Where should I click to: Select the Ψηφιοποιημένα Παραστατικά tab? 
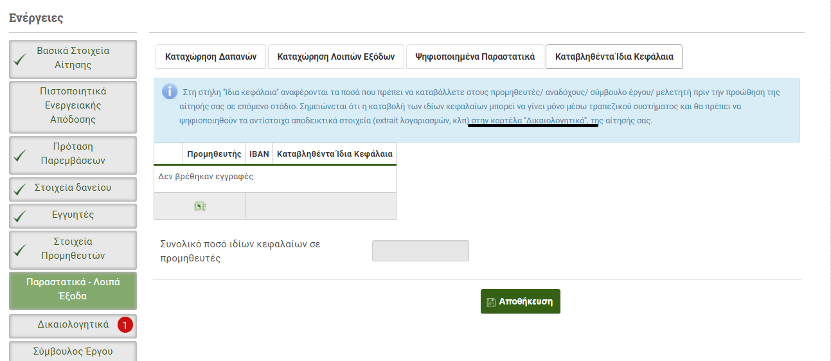tap(475, 57)
